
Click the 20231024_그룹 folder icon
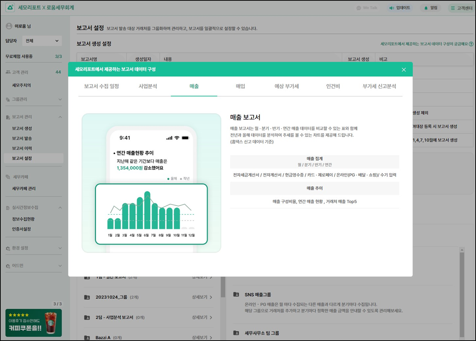pyautogui.click(x=87, y=297)
